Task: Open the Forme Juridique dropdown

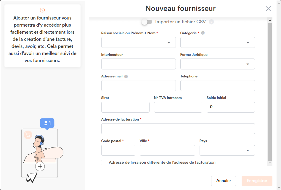Action: point(217,64)
